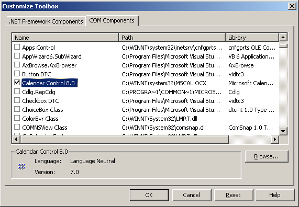Close the Customize Toolbox dialog

click(292, 6)
